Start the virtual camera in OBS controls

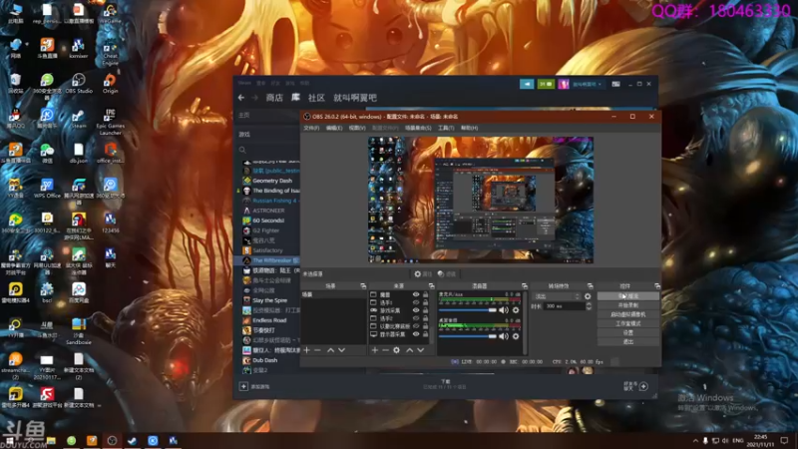tap(628, 314)
